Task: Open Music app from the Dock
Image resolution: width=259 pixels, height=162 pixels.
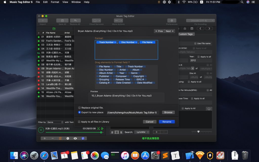Action: pyautogui.click(x=125, y=155)
